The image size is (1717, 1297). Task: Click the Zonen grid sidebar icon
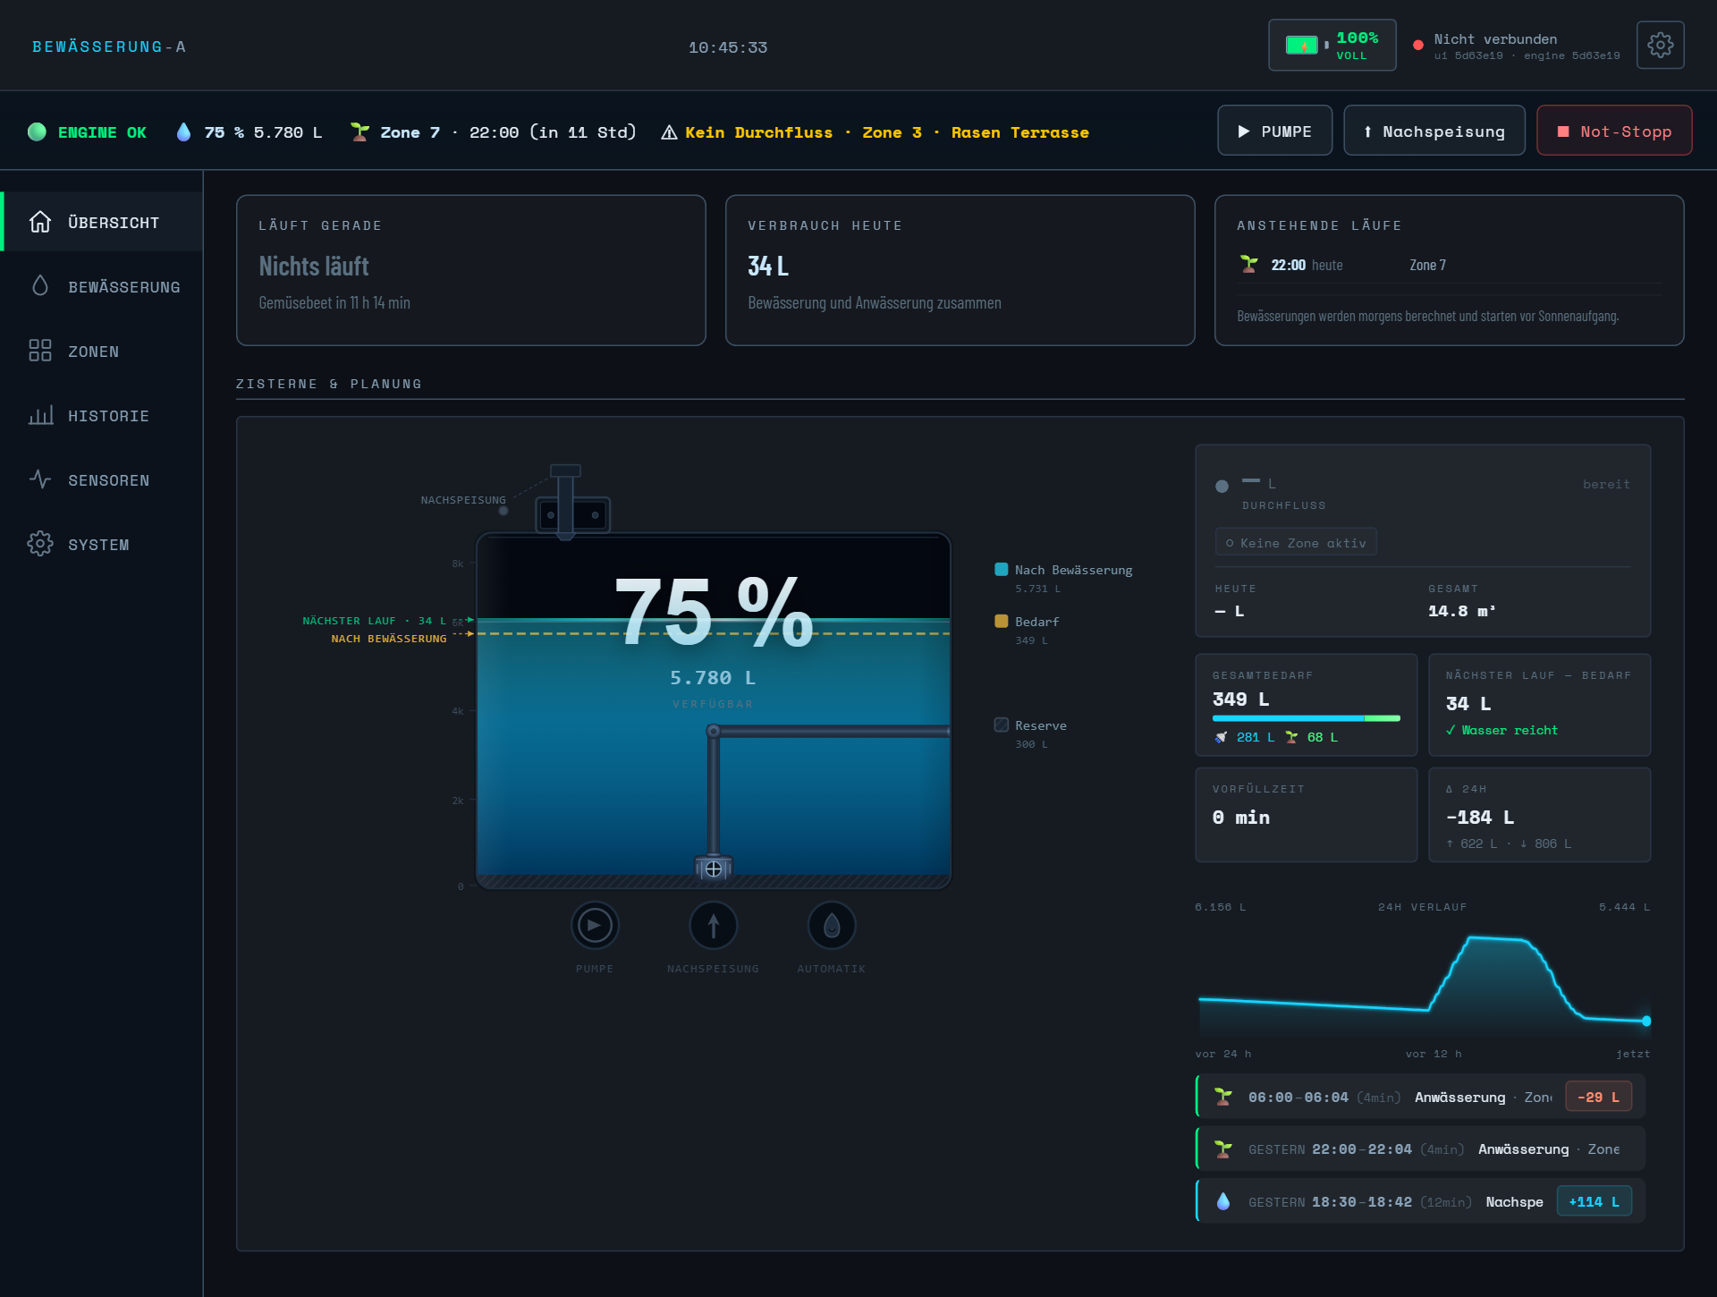click(x=40, y=351)
